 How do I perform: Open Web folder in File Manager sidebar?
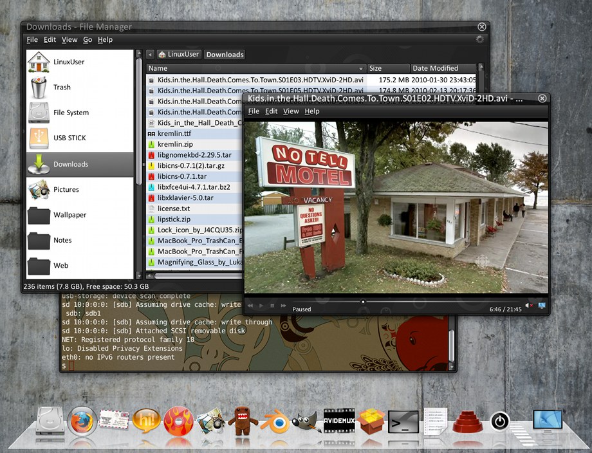(80, 265)
